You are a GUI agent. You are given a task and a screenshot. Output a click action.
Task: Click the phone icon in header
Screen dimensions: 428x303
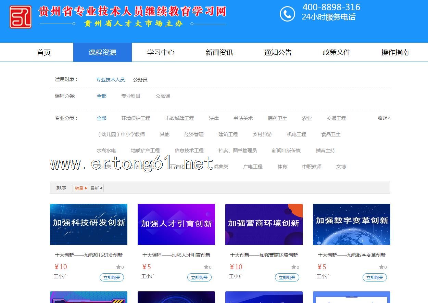tap(287, 14)
